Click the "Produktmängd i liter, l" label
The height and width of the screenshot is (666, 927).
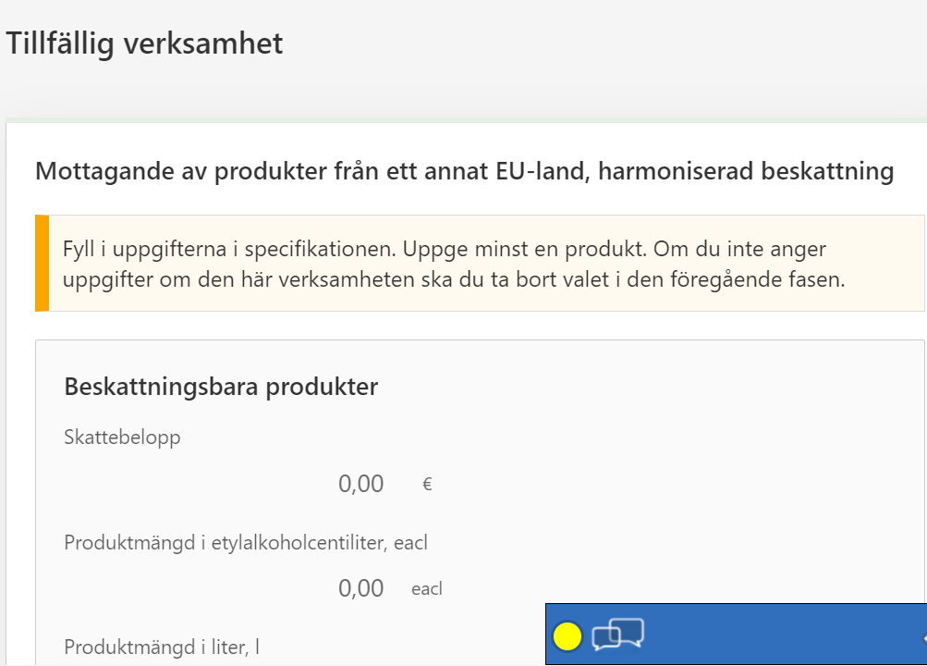click(x=162, y=647)
